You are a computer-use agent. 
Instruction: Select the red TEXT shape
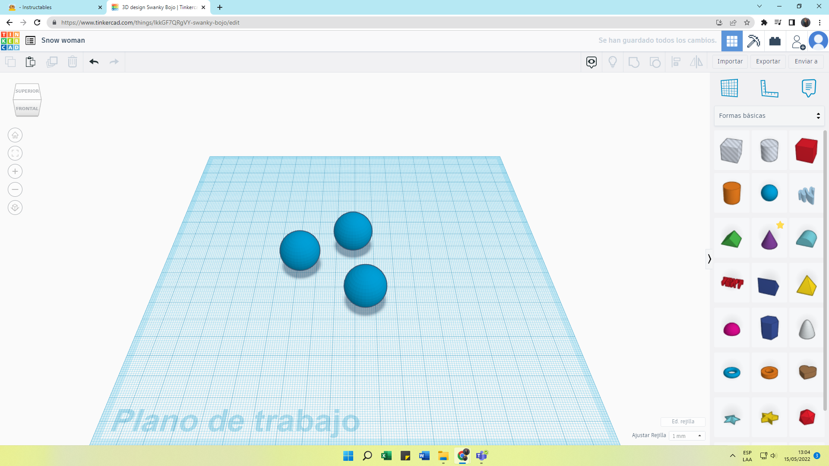click(731, 283)
